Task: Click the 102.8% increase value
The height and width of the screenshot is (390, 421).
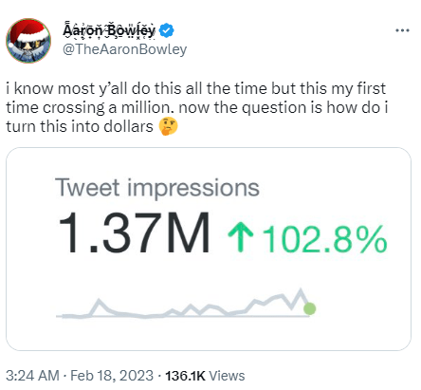Action: tap(324, 239)
